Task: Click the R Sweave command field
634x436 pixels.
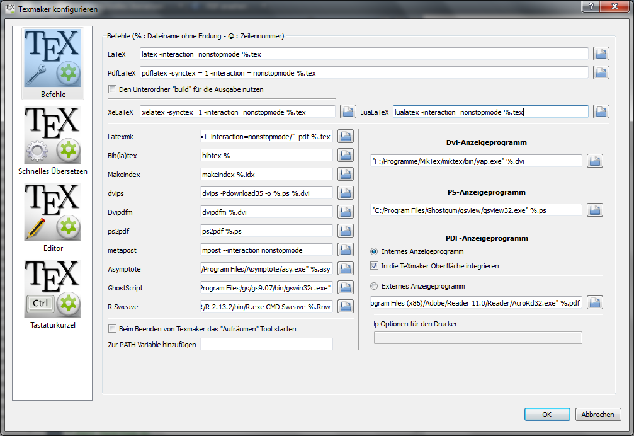Action: [266, 307]
